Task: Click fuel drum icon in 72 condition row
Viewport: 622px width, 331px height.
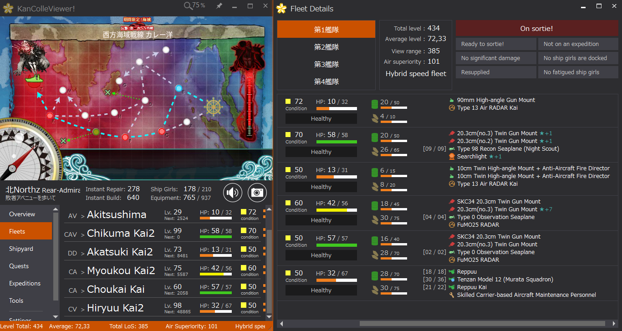Action: (375, 104)
